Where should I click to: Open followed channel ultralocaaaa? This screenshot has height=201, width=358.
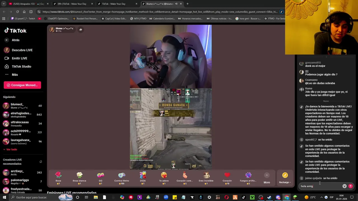[22, 123]
